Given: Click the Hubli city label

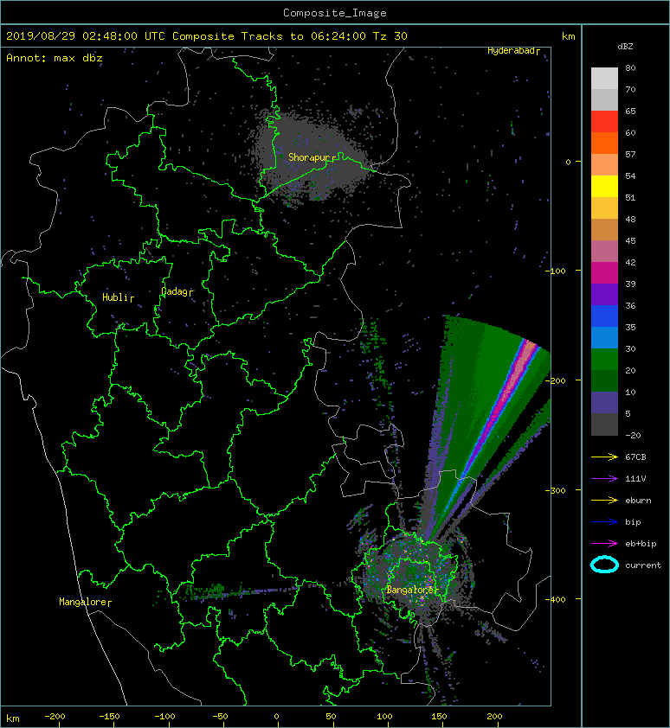Looking at the screenshot, I should point(115,297).
